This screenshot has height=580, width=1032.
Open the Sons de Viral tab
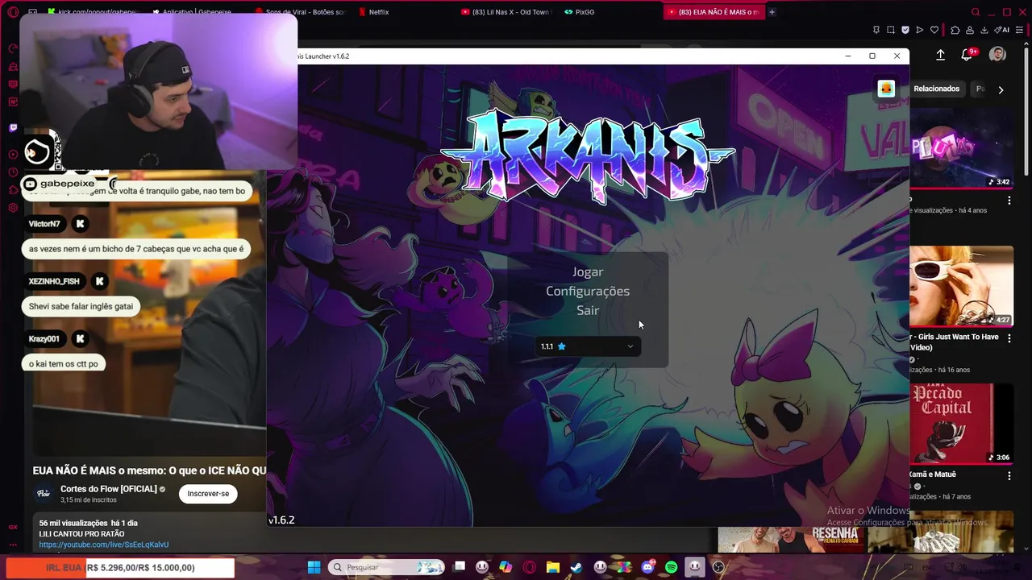(299, 12)
